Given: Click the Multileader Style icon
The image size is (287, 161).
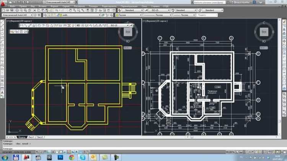Looking at the screenshot, I should (200, 10).
